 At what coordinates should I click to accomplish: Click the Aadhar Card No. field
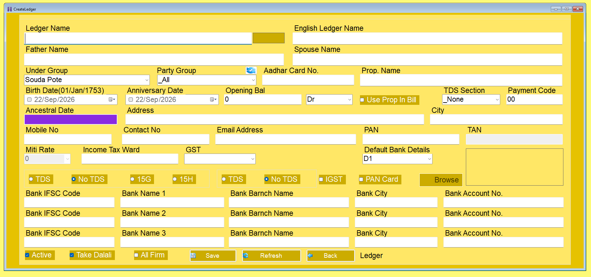pos(308,80)
